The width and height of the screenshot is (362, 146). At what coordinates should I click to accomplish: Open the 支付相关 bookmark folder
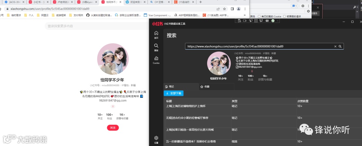click(76, 15)
